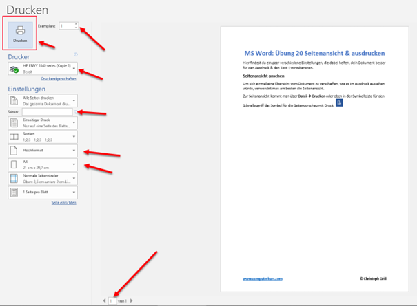
Task: Click the info icon beside Seiten field
Action: tap(75, 111)
